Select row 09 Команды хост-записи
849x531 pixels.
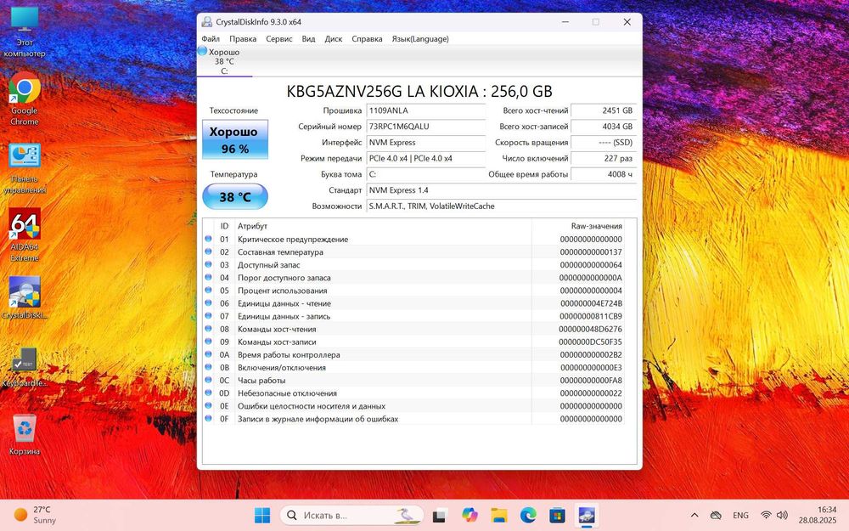(413, 342)
